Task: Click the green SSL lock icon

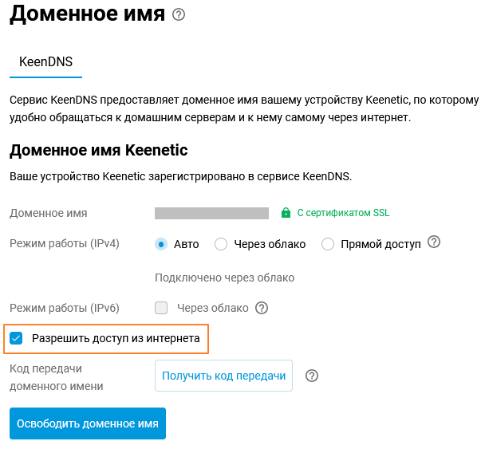Action: coord(286,214)
